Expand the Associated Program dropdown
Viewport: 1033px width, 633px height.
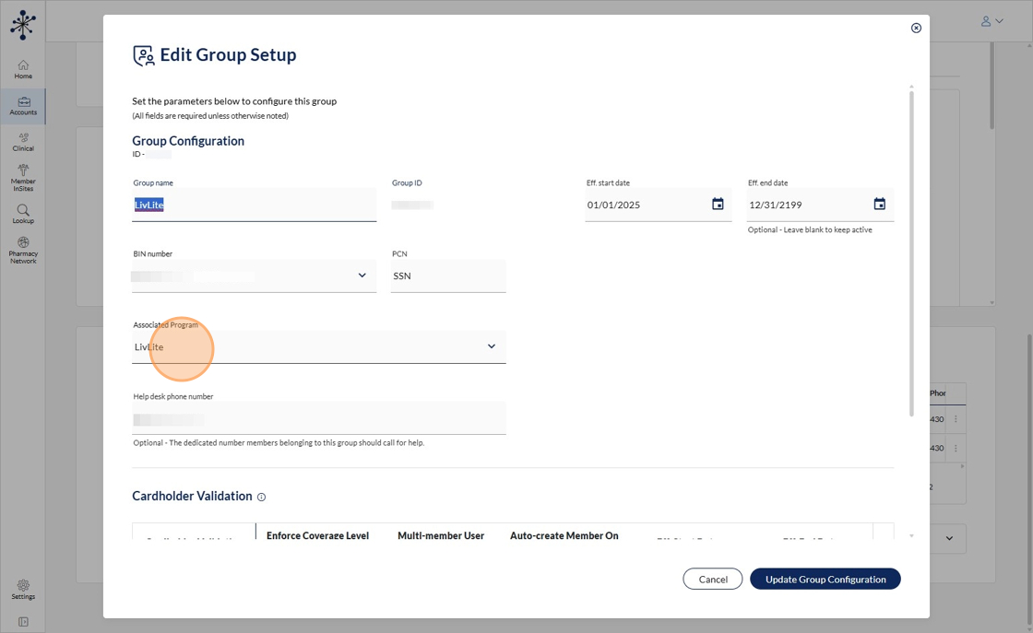(491, 346)
